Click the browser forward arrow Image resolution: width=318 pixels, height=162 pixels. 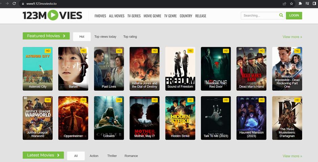[7, 3]
